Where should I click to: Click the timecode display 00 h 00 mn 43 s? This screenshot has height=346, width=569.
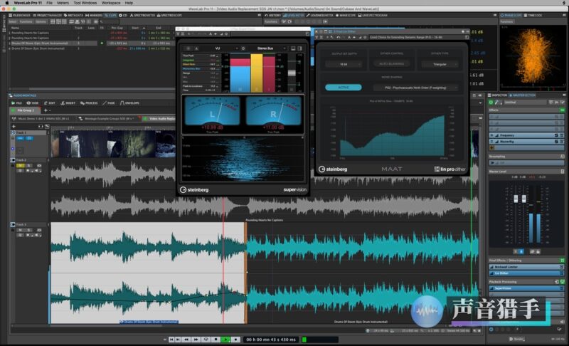point(271,340)
